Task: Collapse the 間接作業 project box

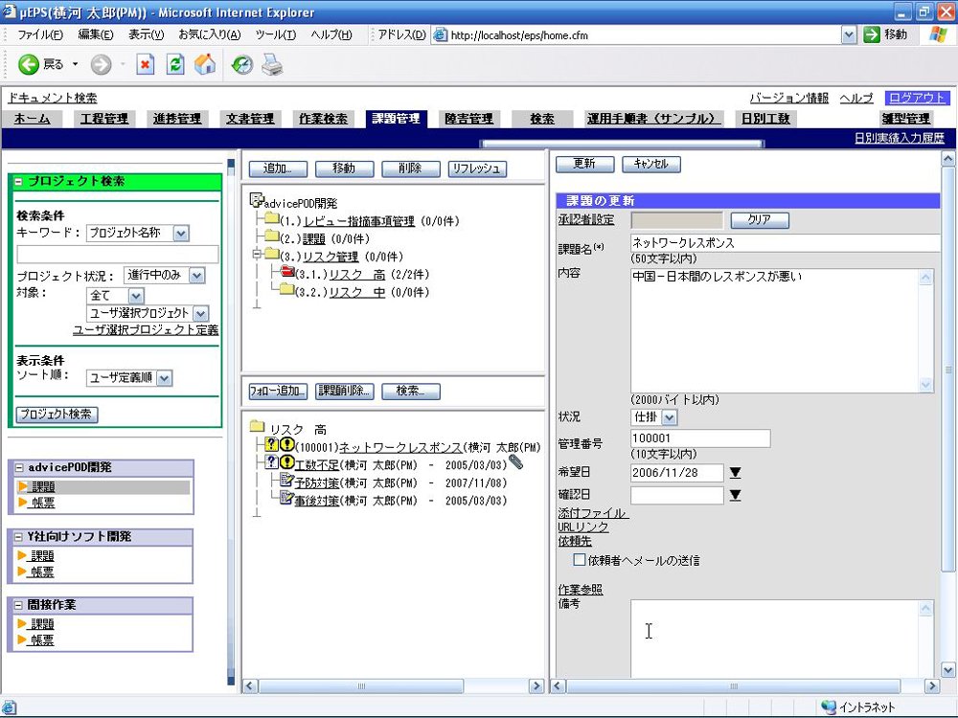Action: pos(19,605)
